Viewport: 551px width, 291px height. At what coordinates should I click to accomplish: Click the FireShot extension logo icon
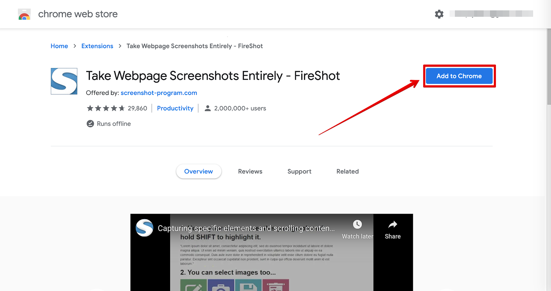64,81
